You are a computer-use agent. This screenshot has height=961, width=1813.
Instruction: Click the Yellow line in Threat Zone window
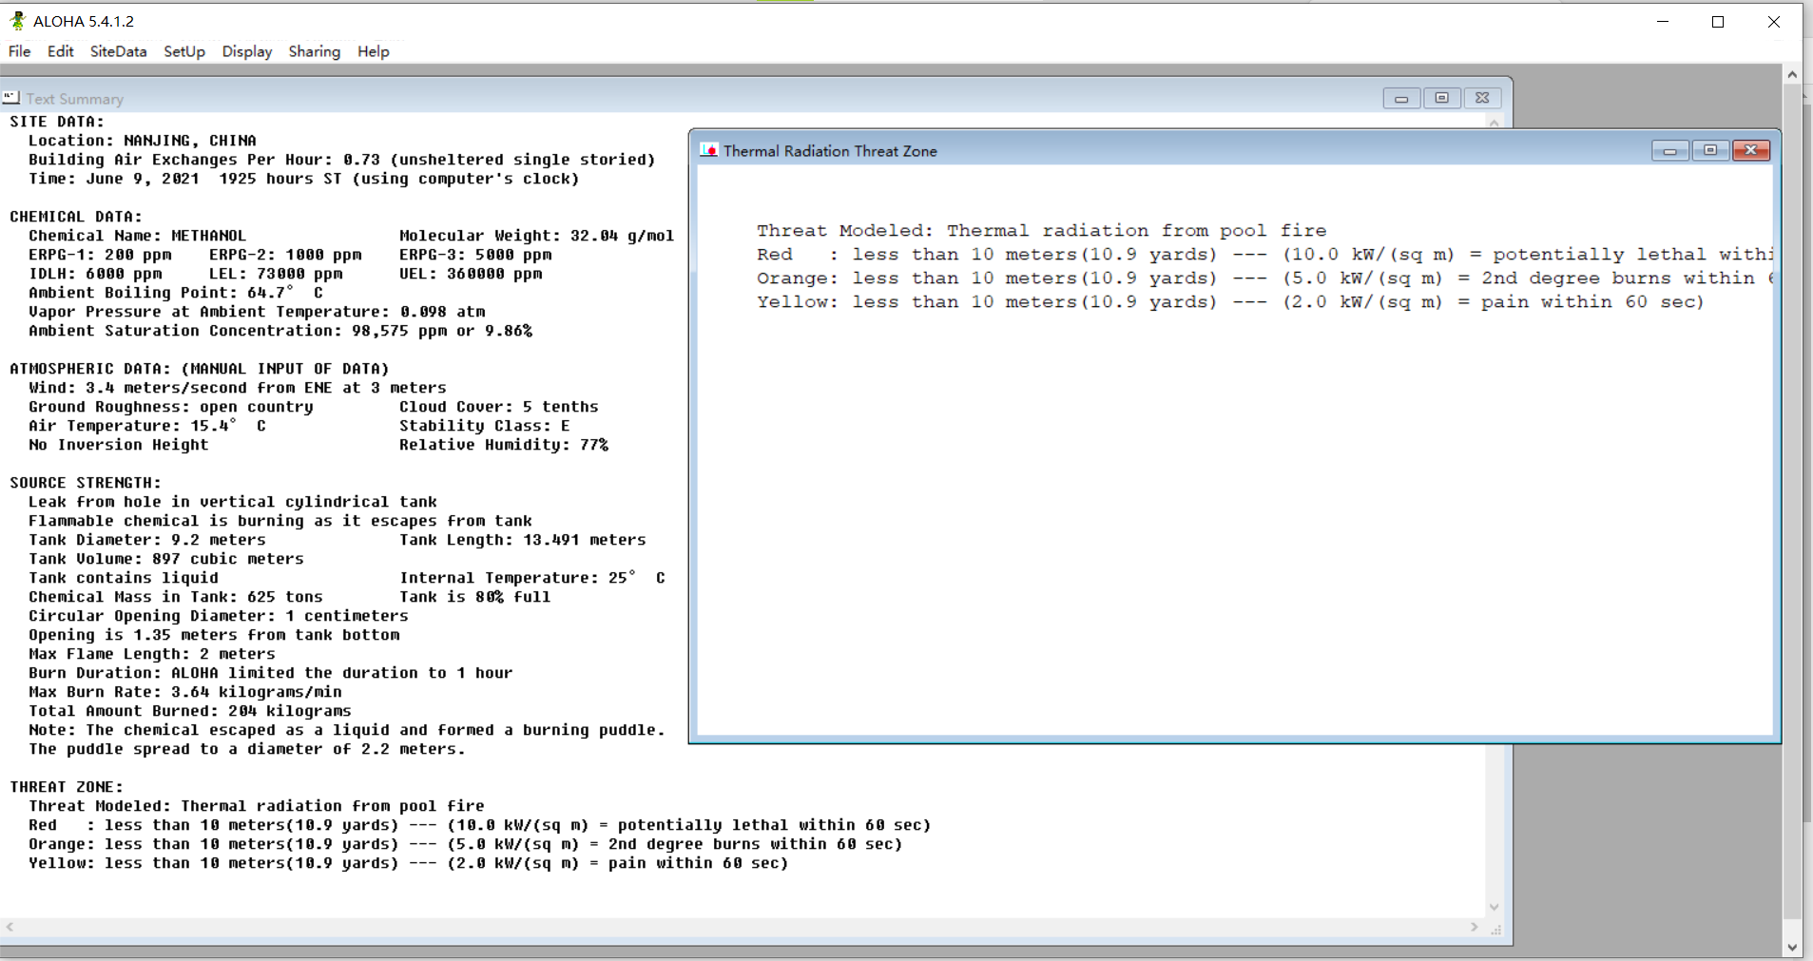(x=1230, y=302)
